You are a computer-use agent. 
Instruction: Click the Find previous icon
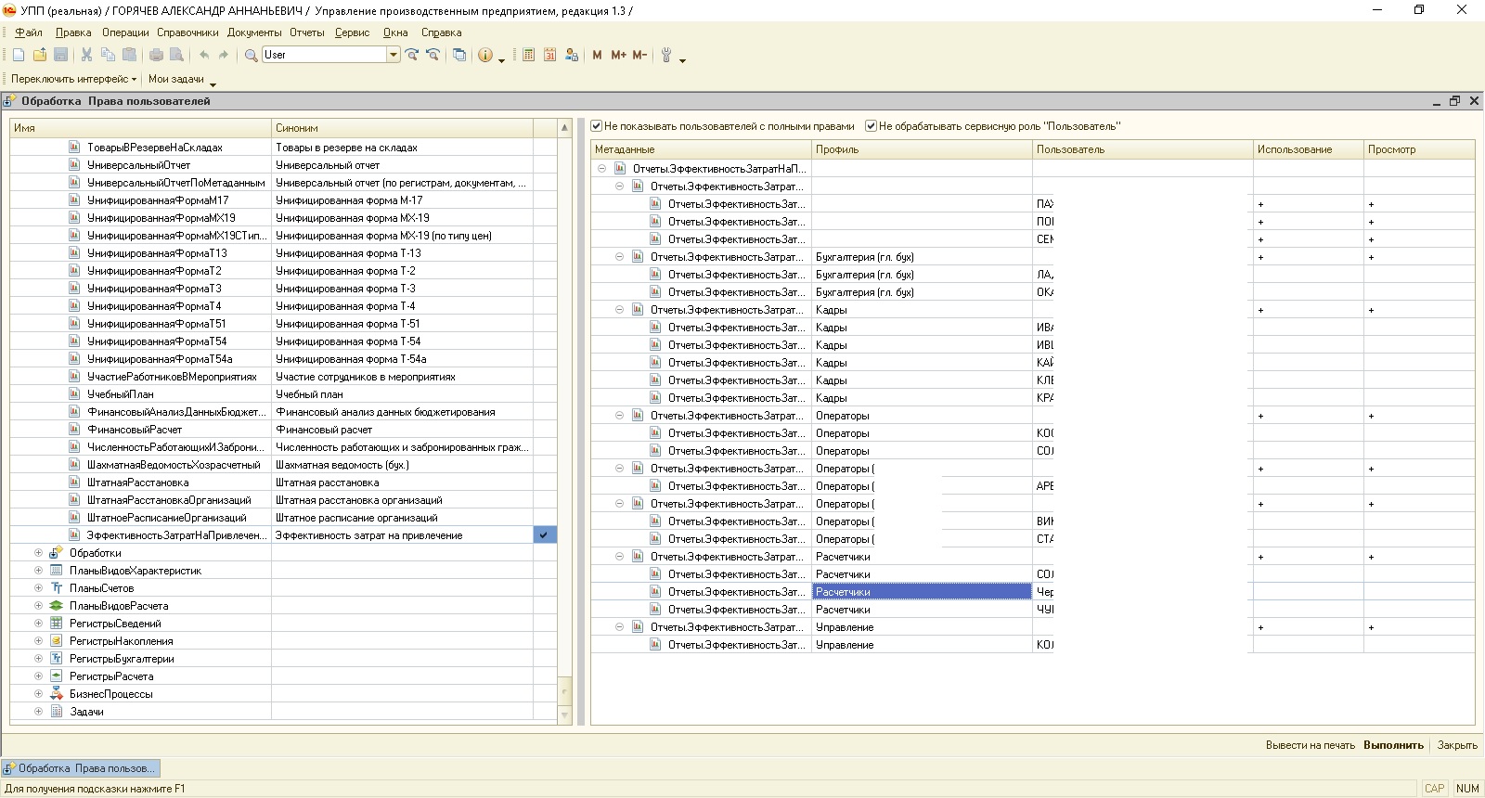click(433, 55)
